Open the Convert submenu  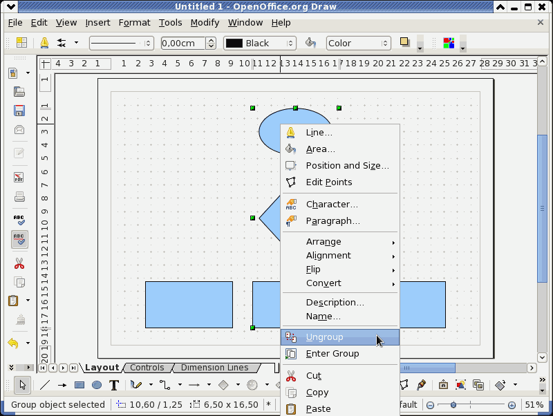pyautogui.click(x=340, y=283)
